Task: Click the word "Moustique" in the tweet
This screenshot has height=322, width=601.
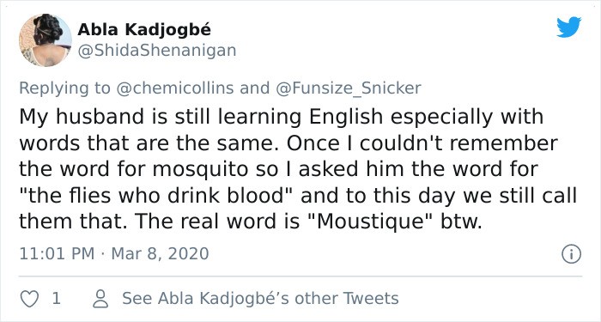Action: (372, 222)
